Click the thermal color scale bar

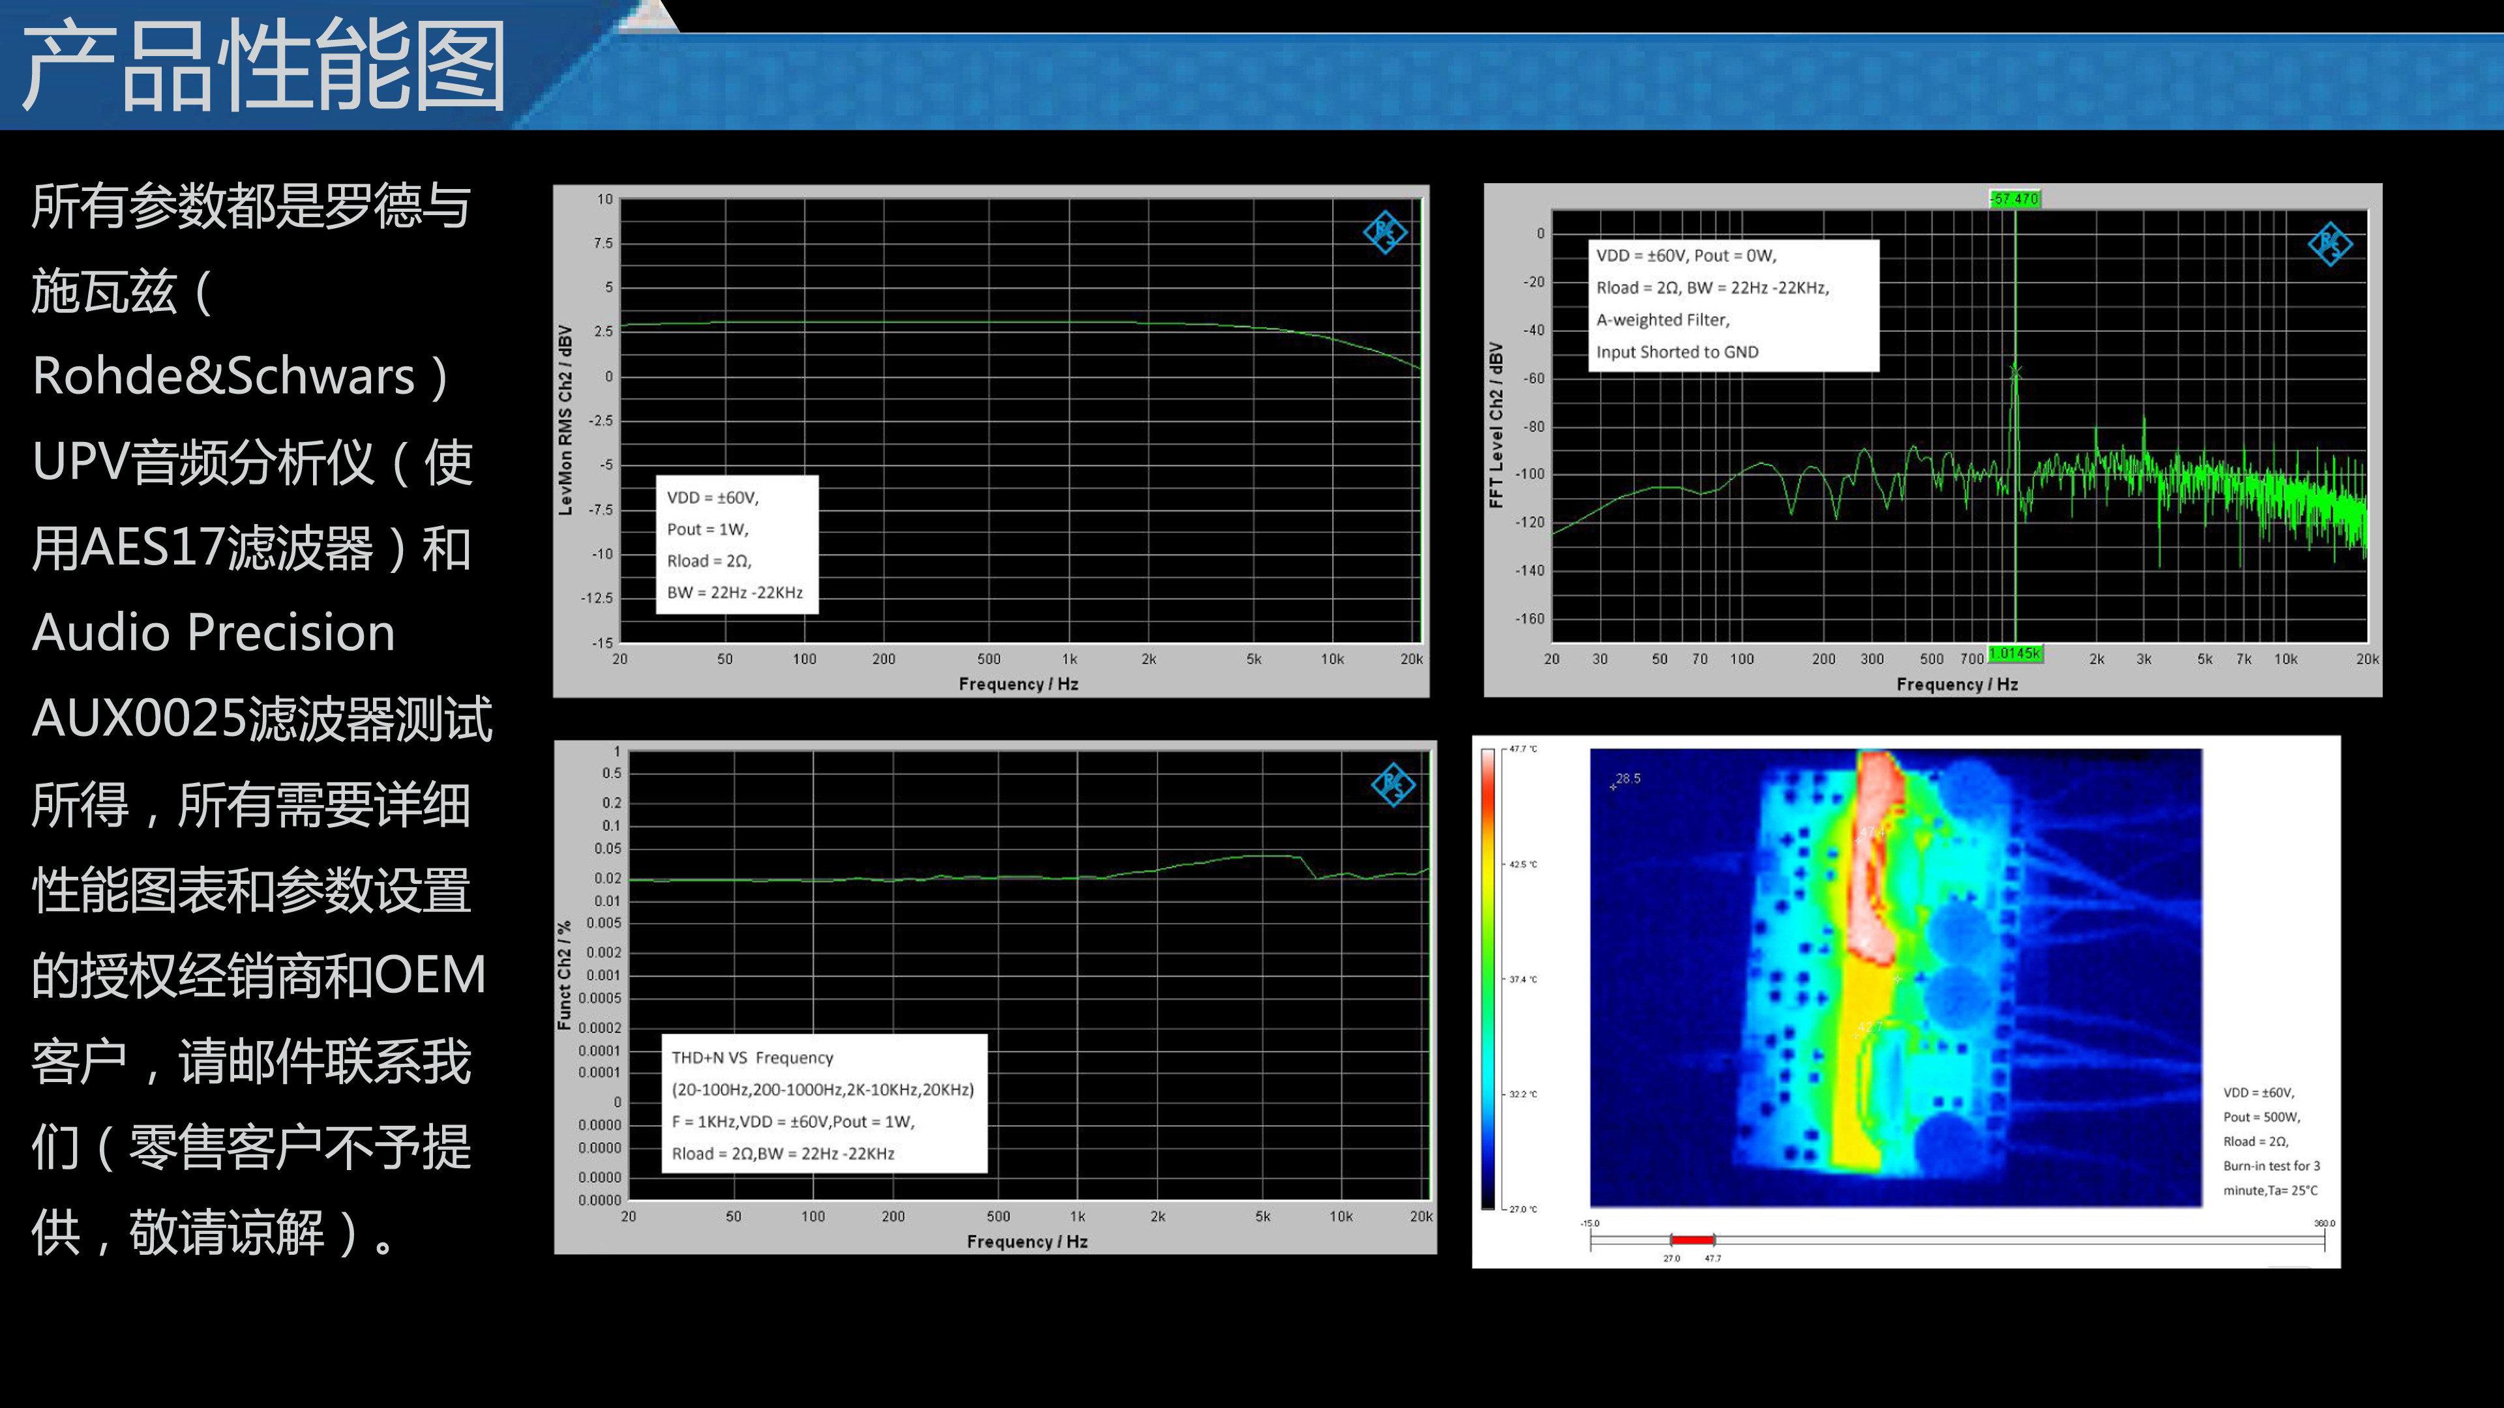click(x=1487, y=978)
